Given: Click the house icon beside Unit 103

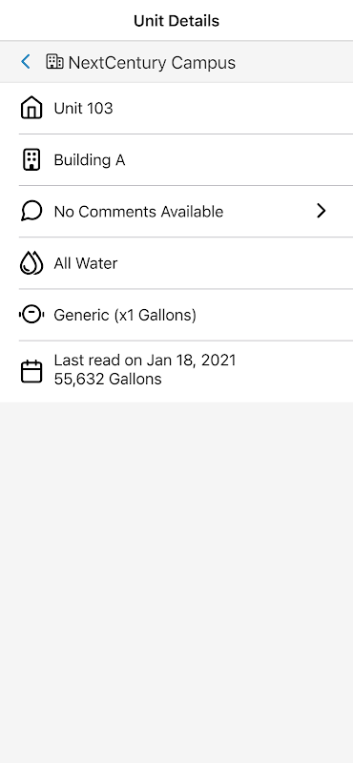Looking at the screenshot, I should tap(31, 108).
